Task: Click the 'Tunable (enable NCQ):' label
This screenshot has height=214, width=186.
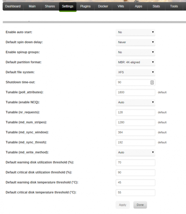Action: (x=23, y=102)
